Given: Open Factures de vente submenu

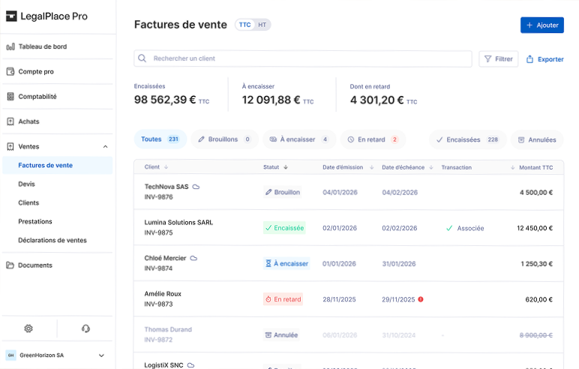Looking at the screenshot, I should [58, 166].
